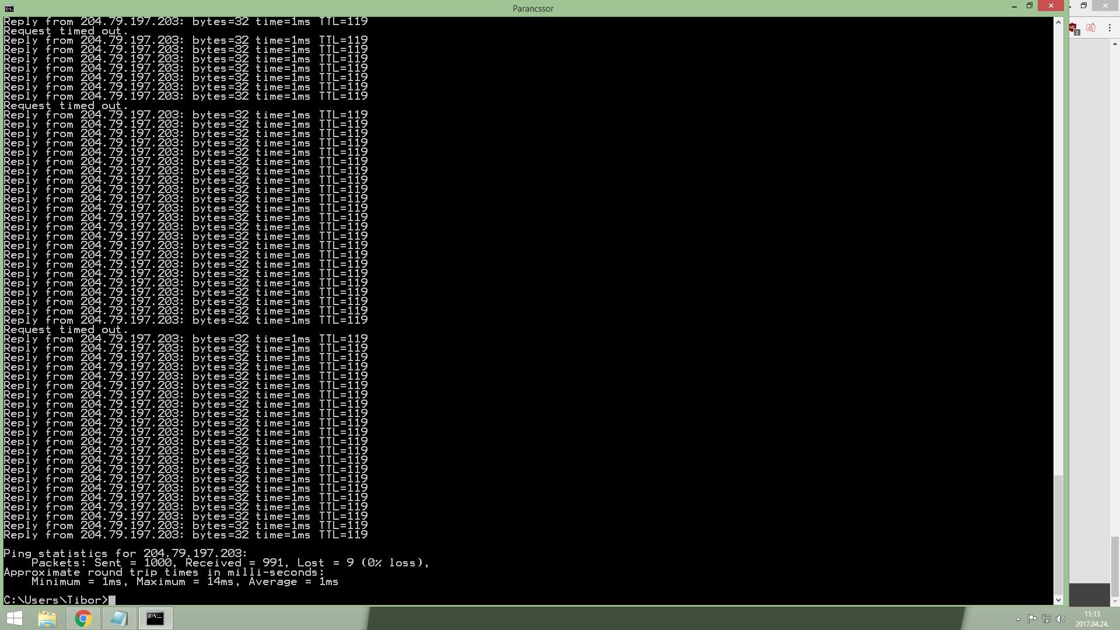The height and width of the screenshot is (630, 1120).
Task: Click the Command Prompt taskbar icon
Action: coord(155,618)
